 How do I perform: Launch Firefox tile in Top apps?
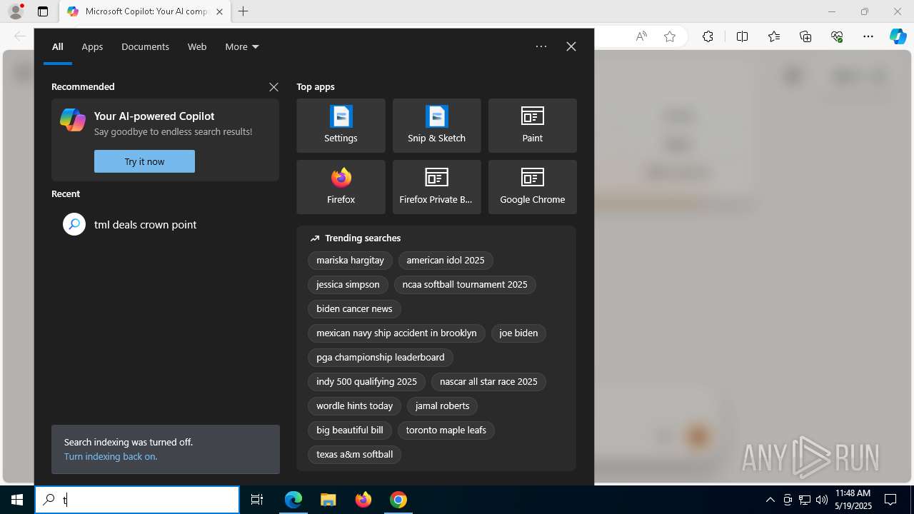341,187
